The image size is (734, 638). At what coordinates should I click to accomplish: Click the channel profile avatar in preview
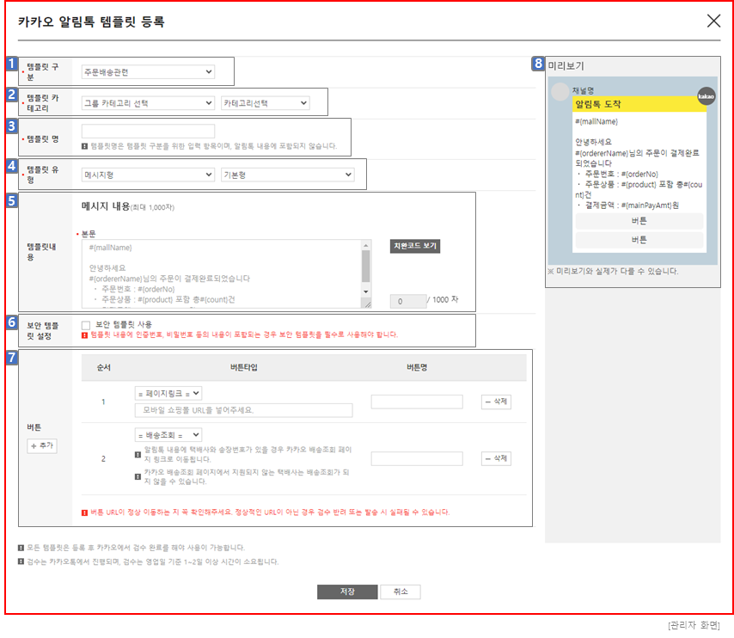click(x=560, y=92)
